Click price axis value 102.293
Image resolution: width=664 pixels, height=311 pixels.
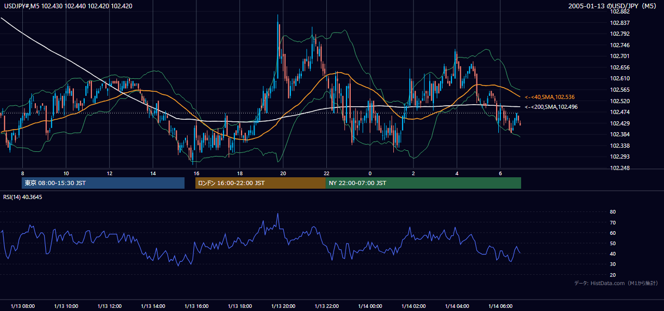(620, 157)
